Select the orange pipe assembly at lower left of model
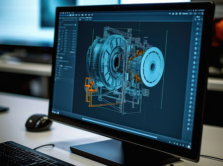This screenshot has width=223, height=166. pyautogui.click(x=91, y=92)
